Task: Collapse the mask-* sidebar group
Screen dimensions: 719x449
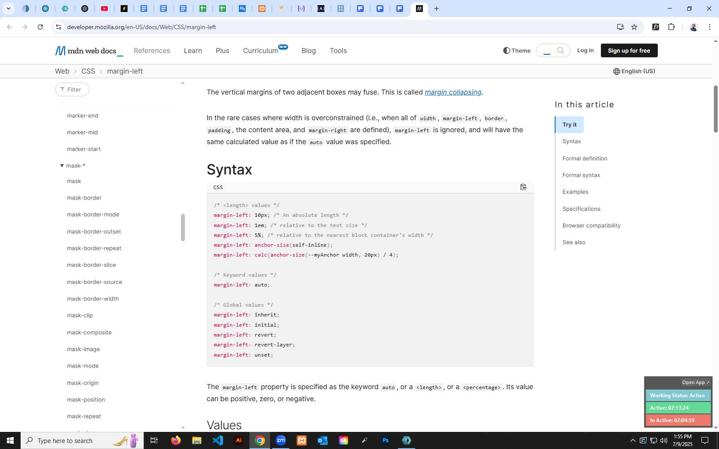Action: [x=62, y=165]
